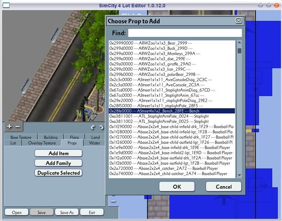The width and height of the screenshot is (282, 221).
Task: Open the Building tab
Action: pyautogui.click(x=51, y=137)
